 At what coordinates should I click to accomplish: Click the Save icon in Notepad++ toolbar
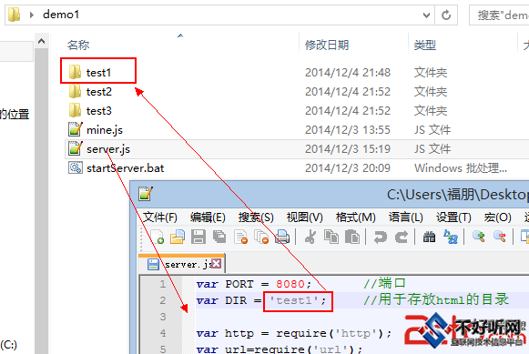pos(198,237)
